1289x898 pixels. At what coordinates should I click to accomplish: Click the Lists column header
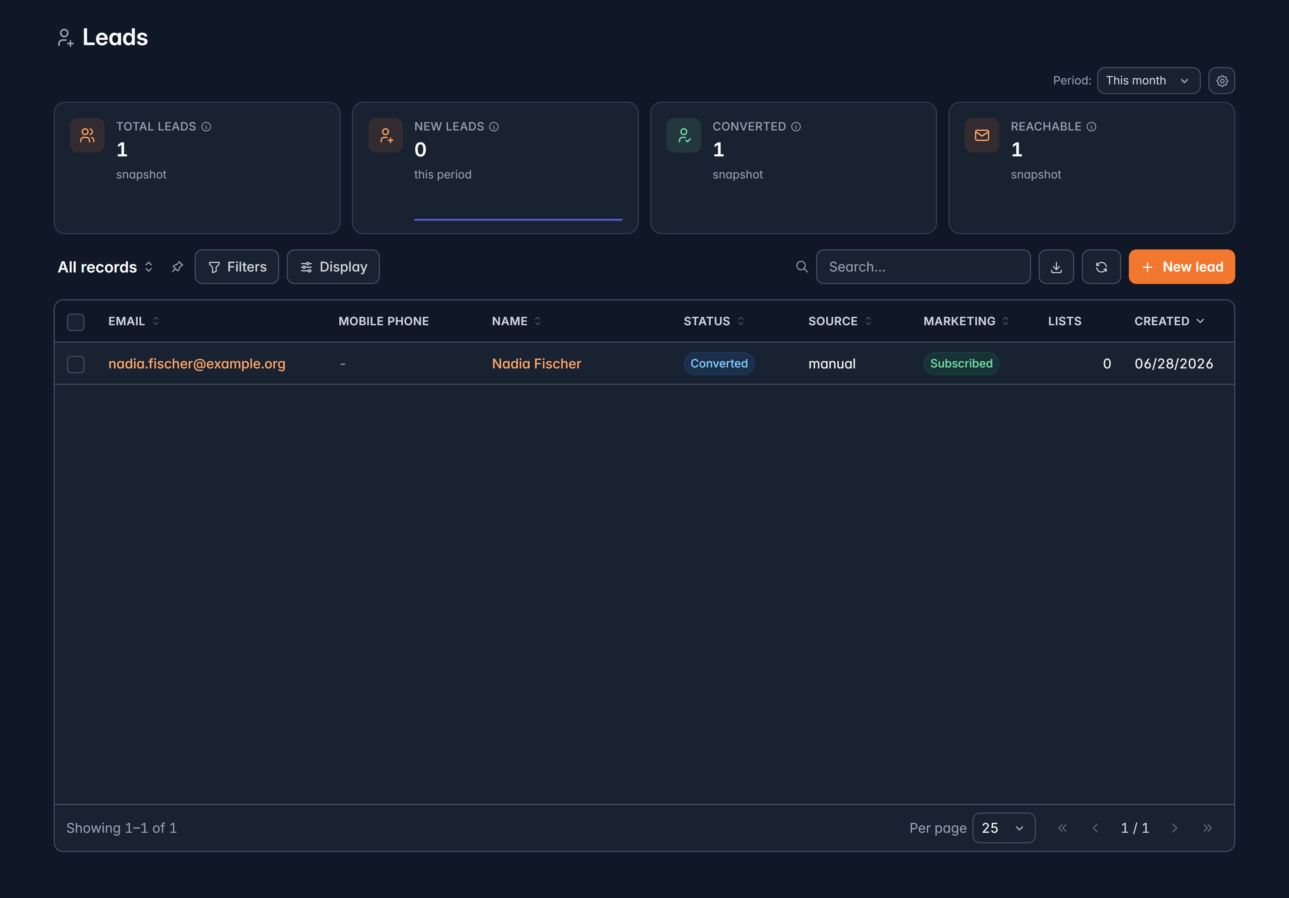tap(1065, 321)
